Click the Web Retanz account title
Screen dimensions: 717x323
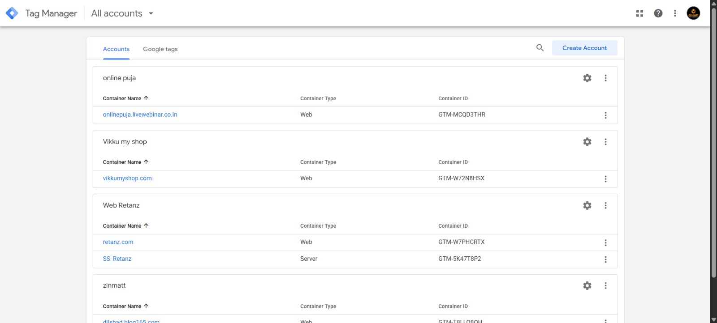click(x=121, y=205)
